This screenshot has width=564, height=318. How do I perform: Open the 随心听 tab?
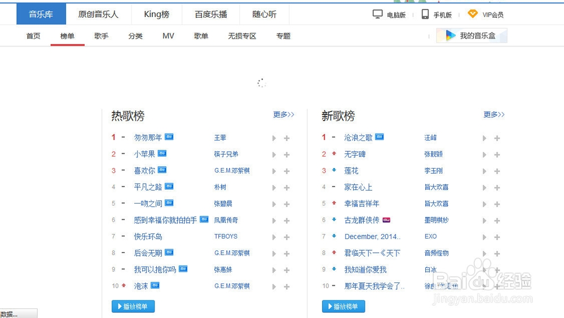pos(265,14)
